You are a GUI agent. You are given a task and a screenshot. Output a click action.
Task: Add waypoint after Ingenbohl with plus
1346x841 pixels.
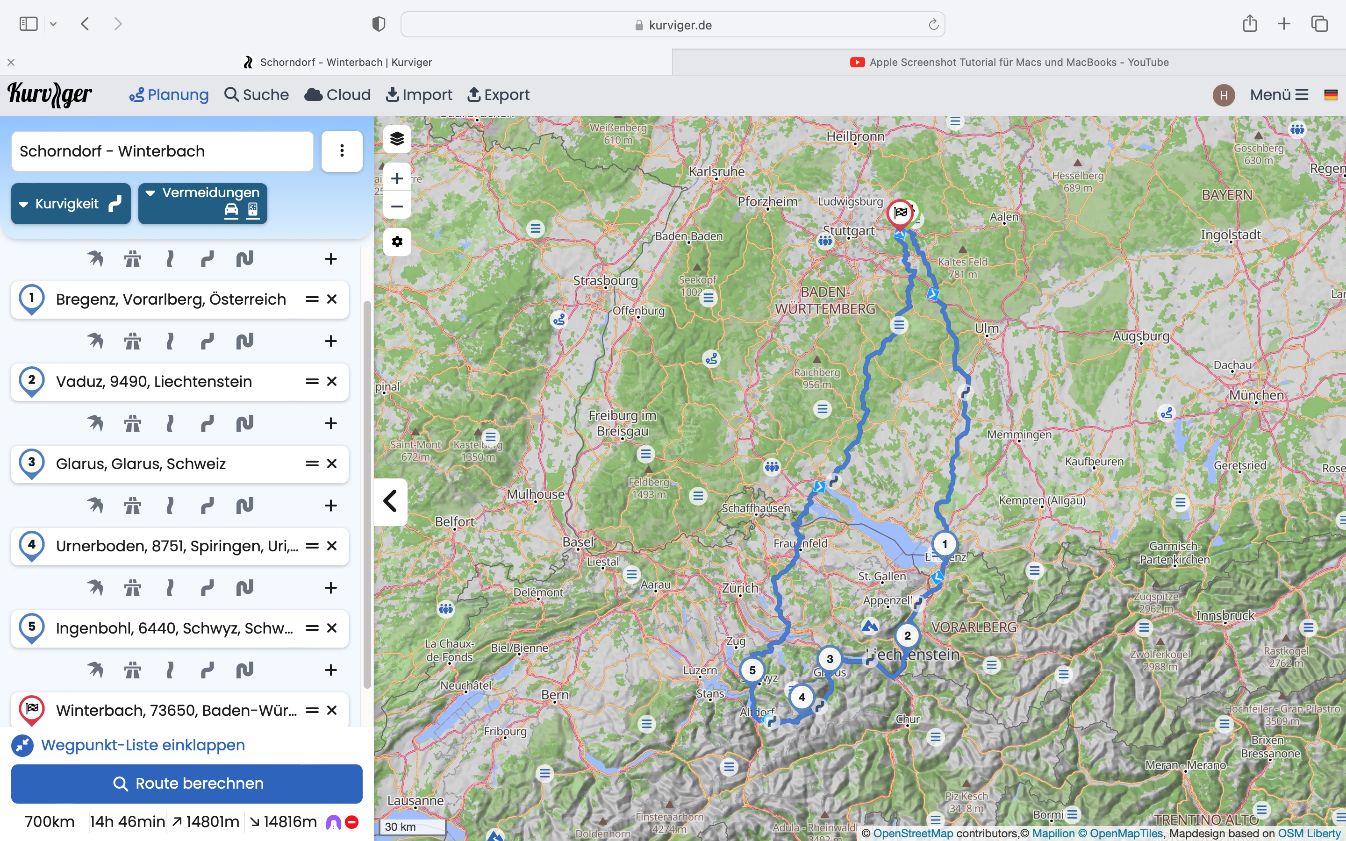pos(331,670)
